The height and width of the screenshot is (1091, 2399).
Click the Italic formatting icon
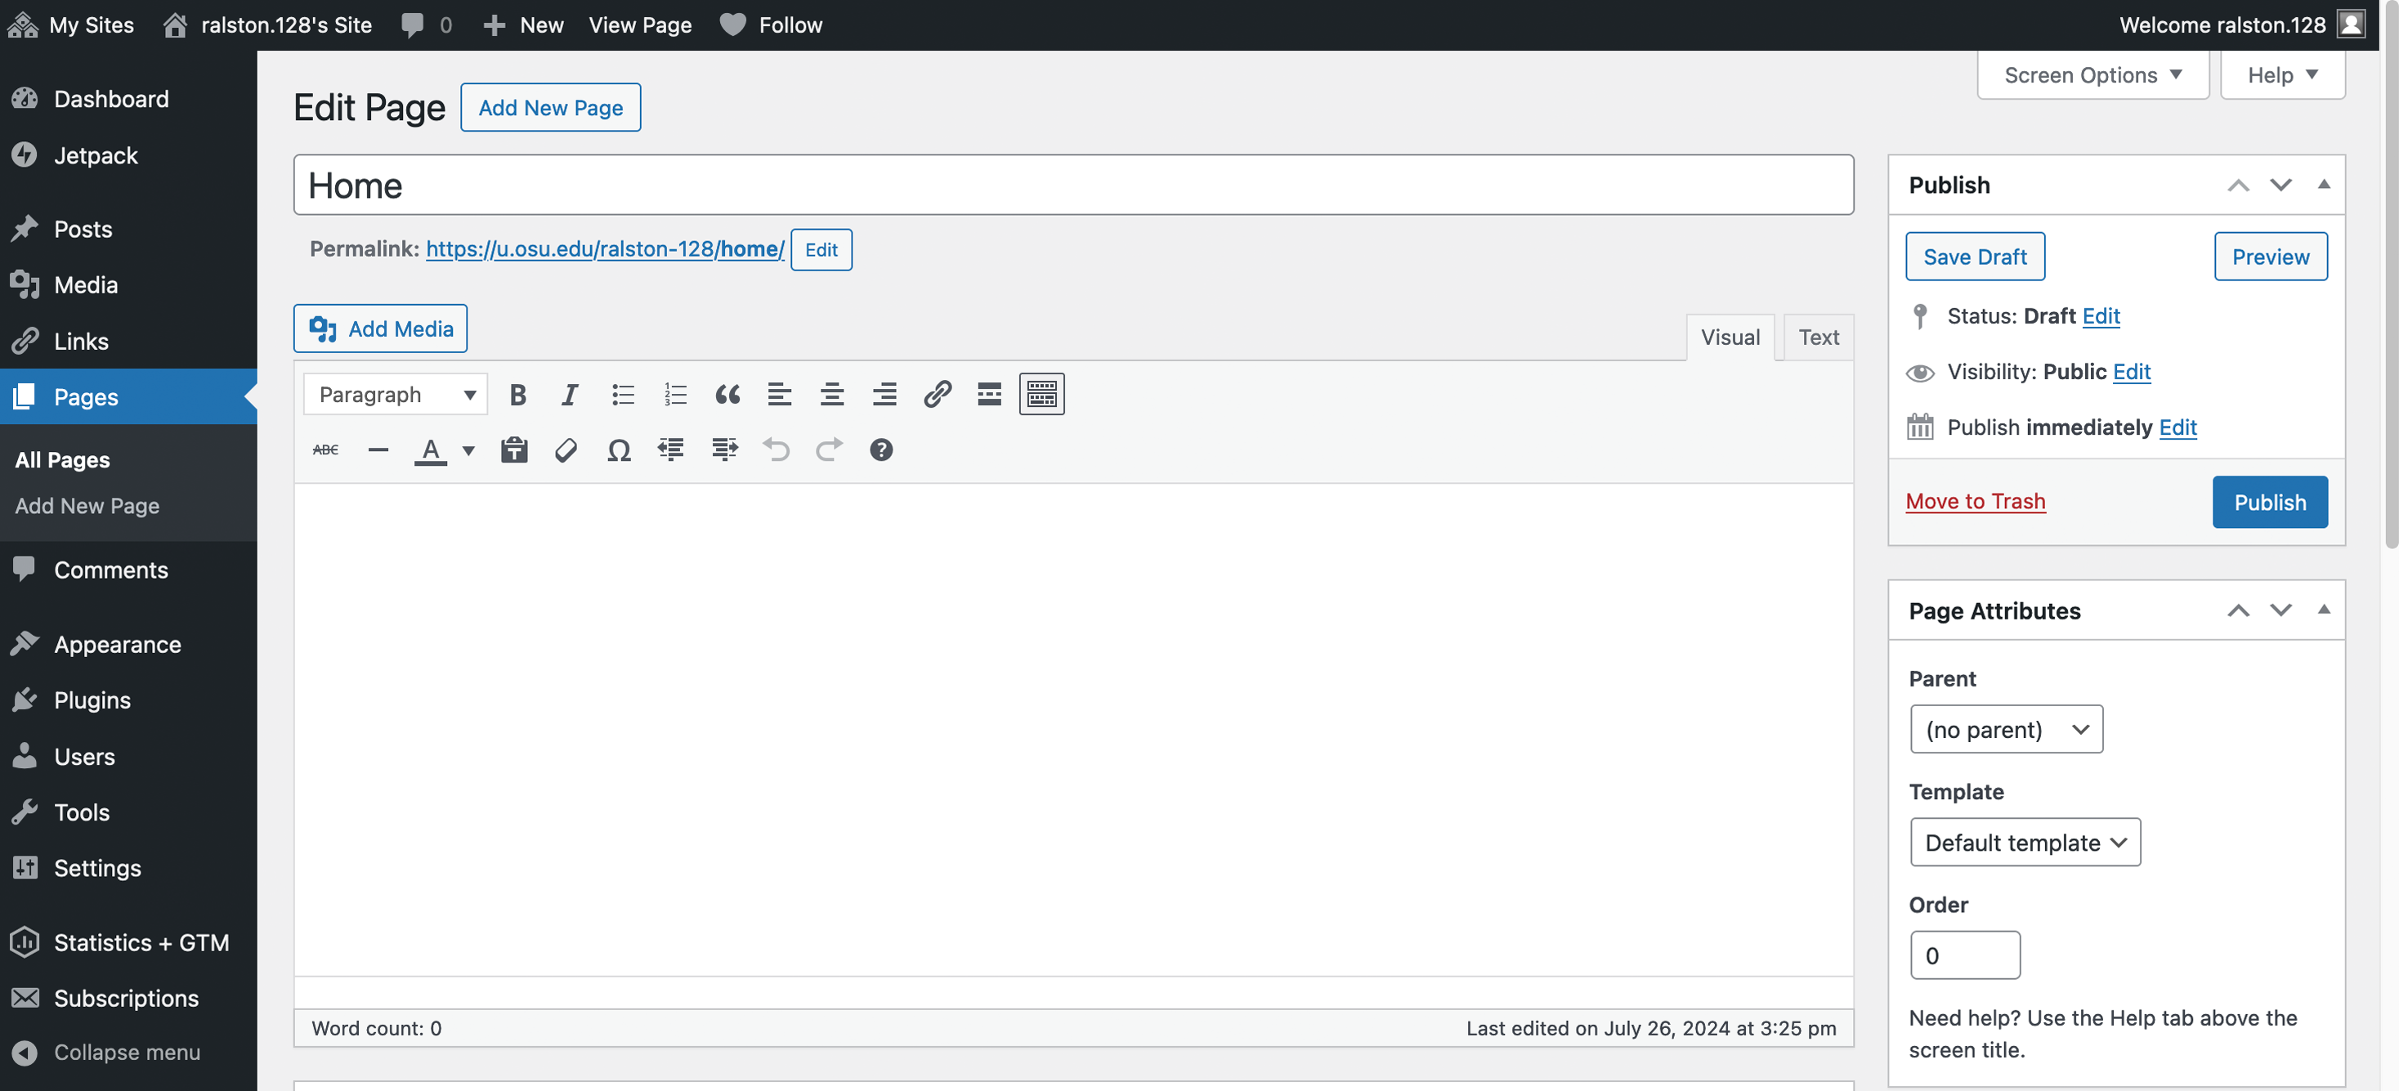pos(569,395)
